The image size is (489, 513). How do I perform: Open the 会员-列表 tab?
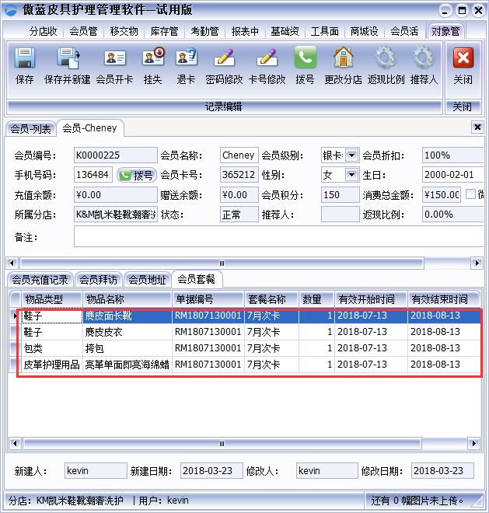point(30,128)
